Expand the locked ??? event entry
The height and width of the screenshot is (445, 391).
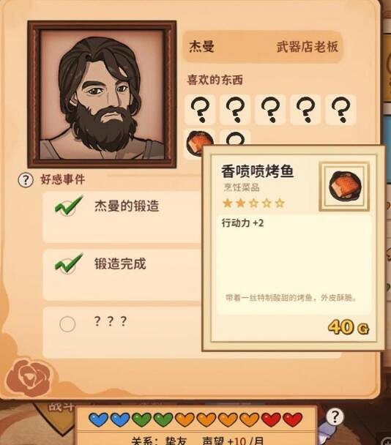tap(122, 332)
